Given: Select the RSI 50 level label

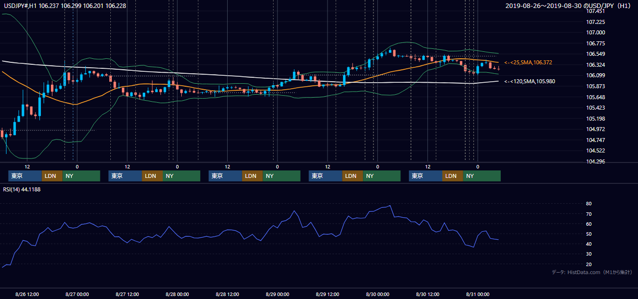Looking at the screenshot, I should 589,234.
